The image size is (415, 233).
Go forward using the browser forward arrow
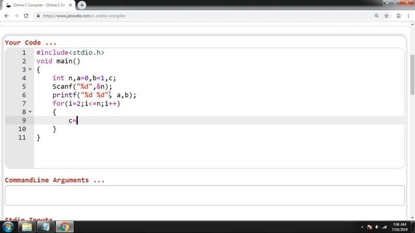16,16
